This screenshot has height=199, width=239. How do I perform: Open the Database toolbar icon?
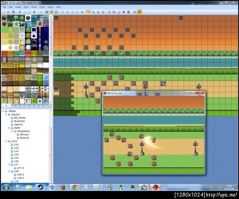(x=109, y=12)
